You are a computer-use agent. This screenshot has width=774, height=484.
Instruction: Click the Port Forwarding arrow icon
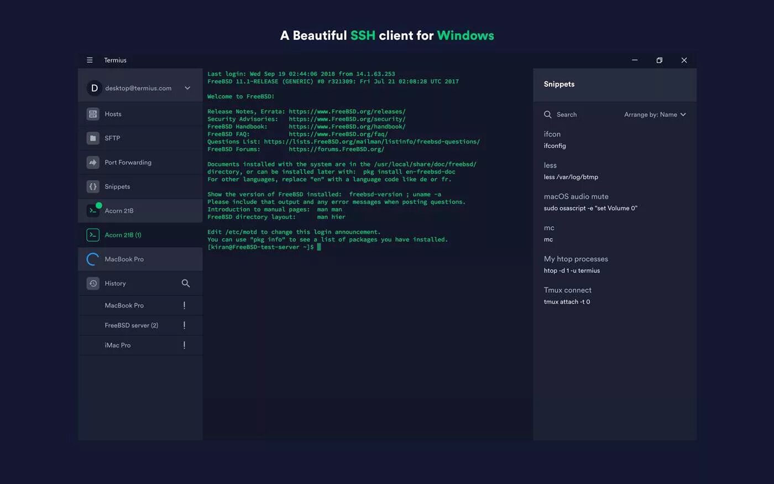click(x=93, y=163)
